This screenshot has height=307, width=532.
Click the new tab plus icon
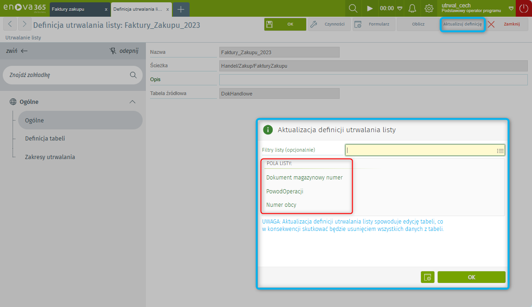point(181,9)
